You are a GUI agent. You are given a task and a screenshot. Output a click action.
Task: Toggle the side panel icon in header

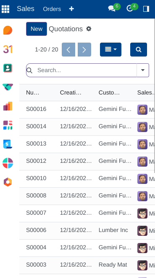(146, 9)
